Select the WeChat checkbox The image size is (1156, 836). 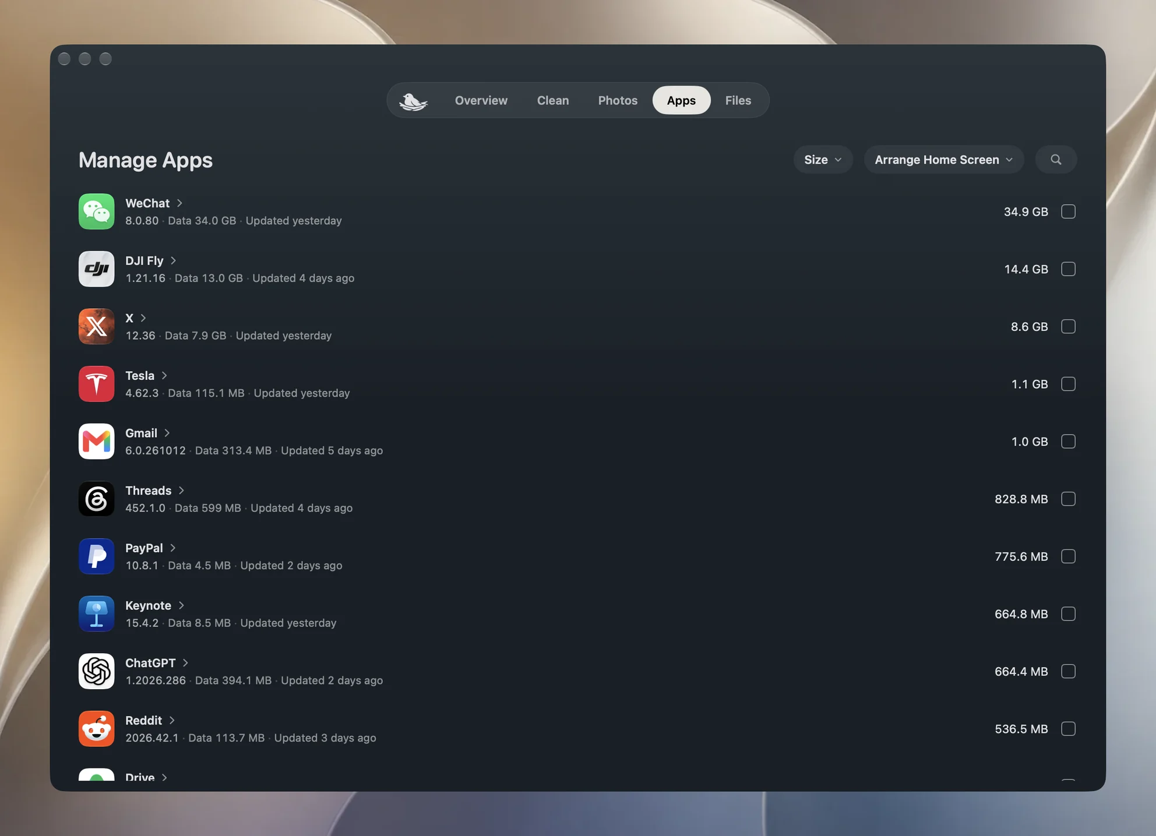[x=1068, y=211]
